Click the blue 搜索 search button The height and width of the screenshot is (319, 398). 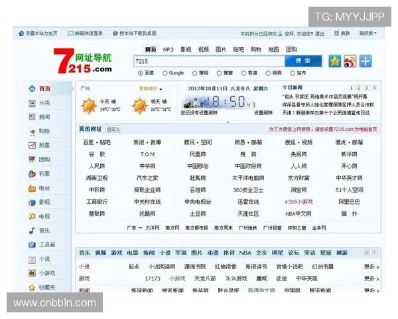(303, 61)
